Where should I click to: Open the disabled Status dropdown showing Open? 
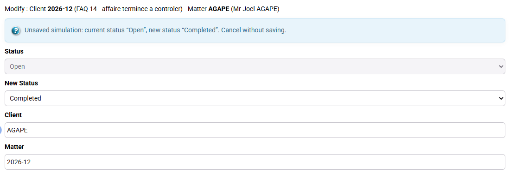pyautogui.click(x=255, y=66)
